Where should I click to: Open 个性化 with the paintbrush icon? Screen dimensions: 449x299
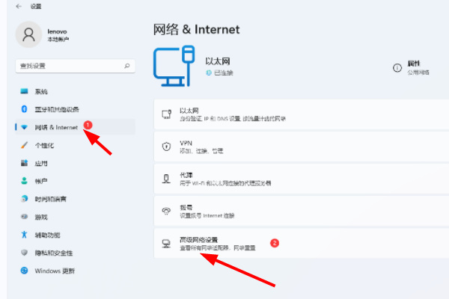pyautogui.click(x=45, y=145)
